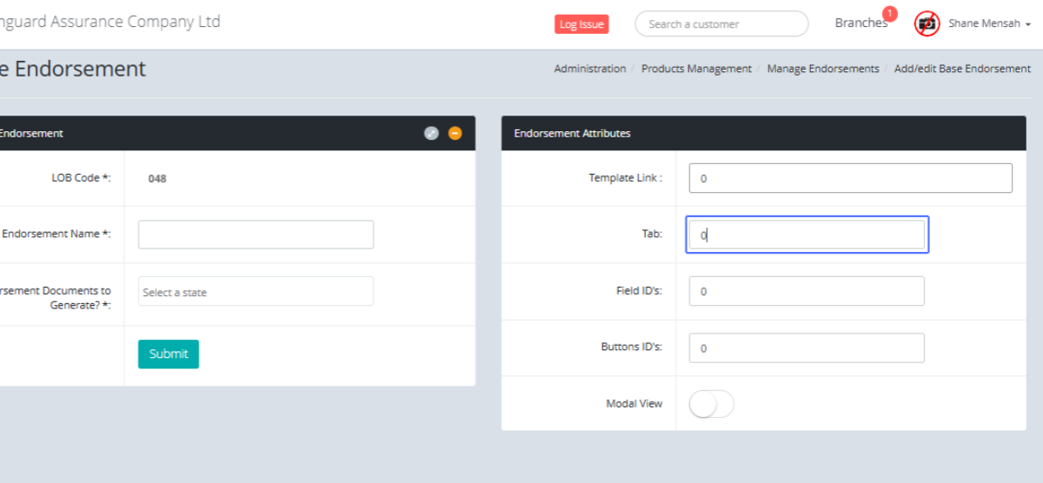
Task: Navigate to Manage Endorsements breadcrumb
Action: click(822, 69)
